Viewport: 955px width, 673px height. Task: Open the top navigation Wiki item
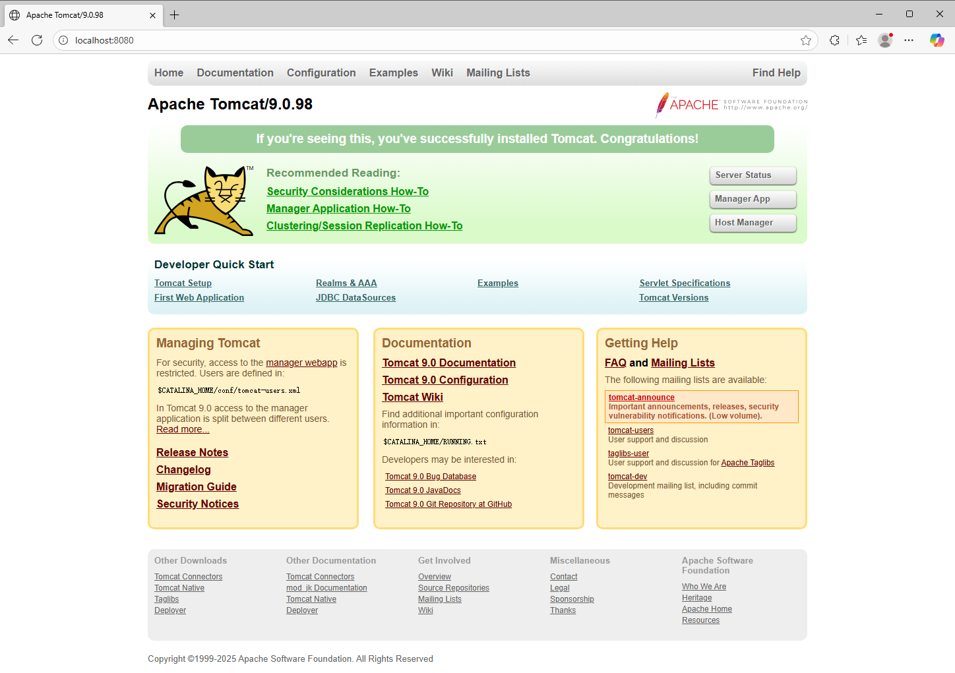pos(442,73)
